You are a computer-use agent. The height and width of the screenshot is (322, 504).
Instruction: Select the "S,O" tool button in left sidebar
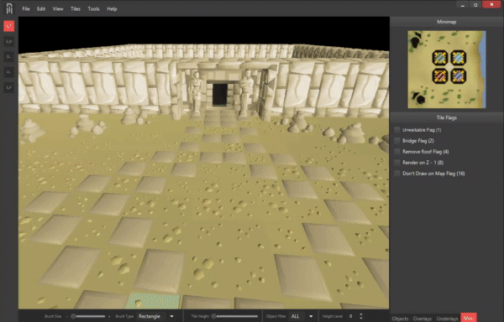coord(9,41)
